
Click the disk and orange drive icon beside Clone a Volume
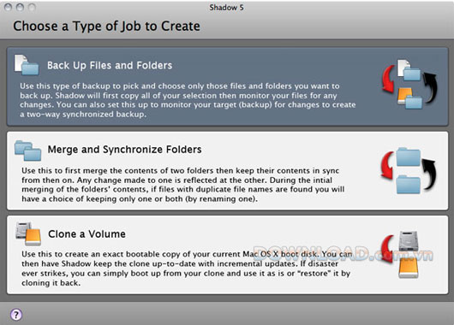tap(28, 233)
